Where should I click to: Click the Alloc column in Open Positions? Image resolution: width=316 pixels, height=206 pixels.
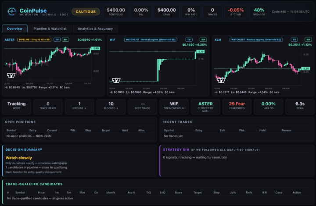pyautogui.click(x=141, y=130)
